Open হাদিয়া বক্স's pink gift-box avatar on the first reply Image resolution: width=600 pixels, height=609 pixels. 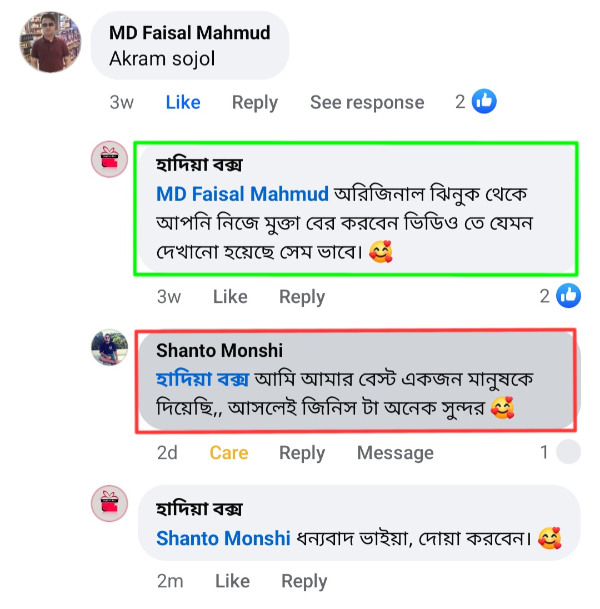click(109, 159)
